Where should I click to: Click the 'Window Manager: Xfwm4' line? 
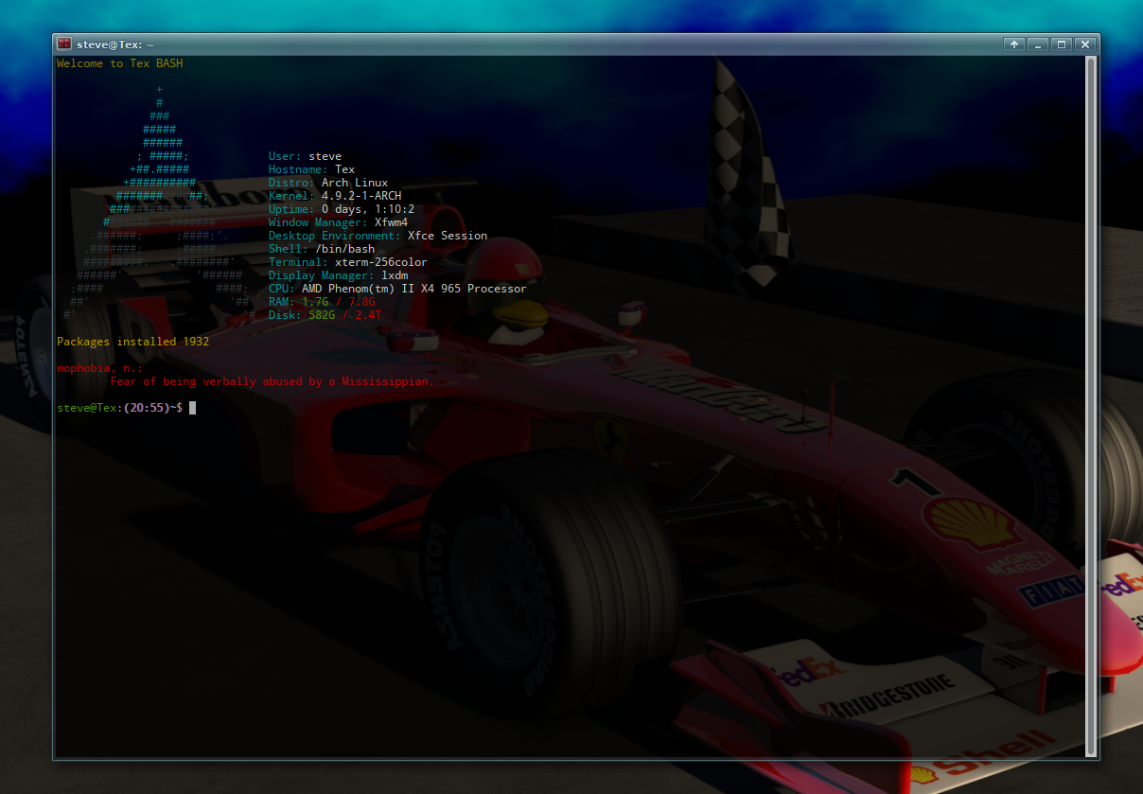338,222
